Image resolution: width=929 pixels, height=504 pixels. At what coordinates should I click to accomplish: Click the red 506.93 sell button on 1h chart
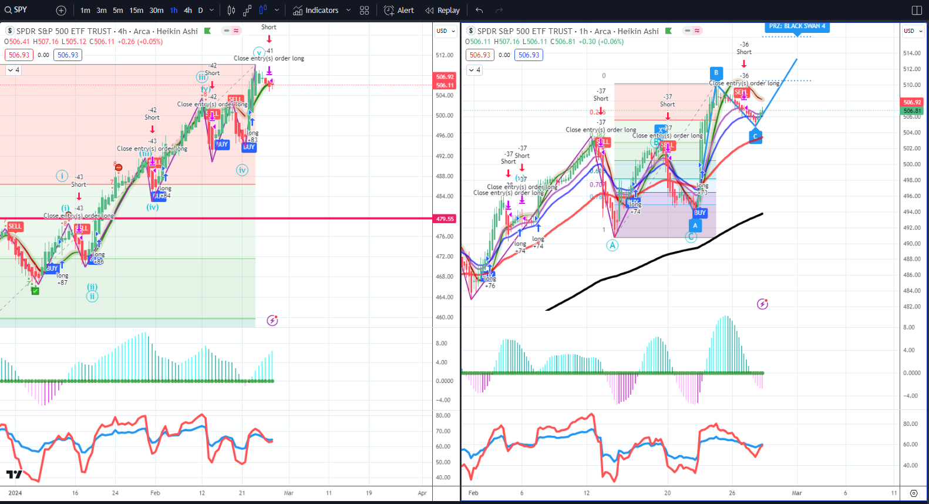pos(480,55)
